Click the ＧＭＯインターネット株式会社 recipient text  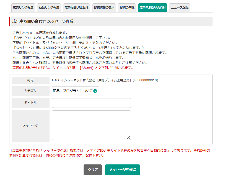click(x=105, y=80)
